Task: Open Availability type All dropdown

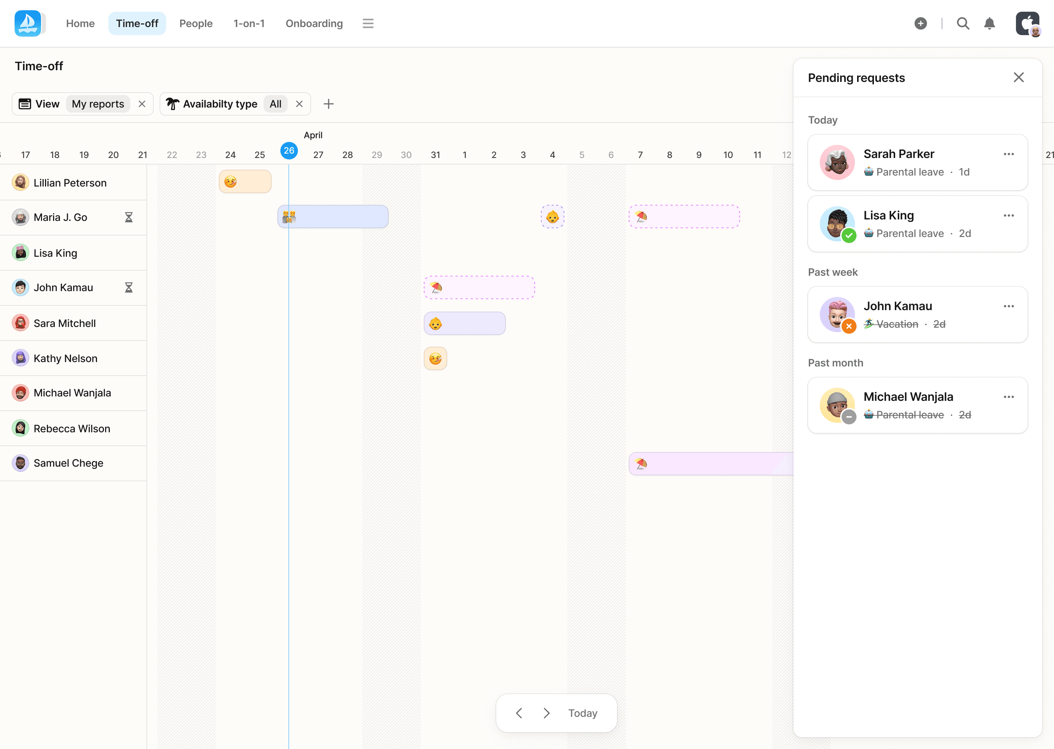Action: tap(276, 104)
